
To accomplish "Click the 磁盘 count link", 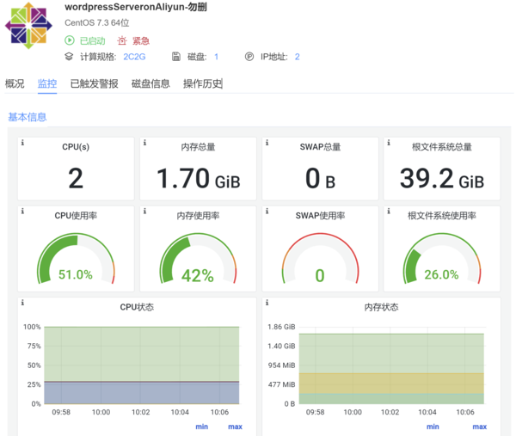I will [x=216, y=57].
